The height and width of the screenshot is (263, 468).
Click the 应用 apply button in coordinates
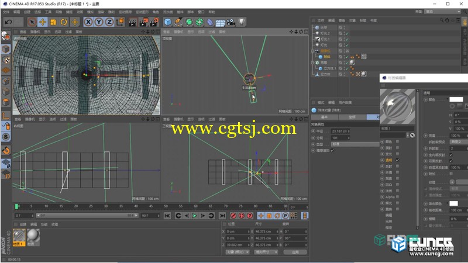295,252
